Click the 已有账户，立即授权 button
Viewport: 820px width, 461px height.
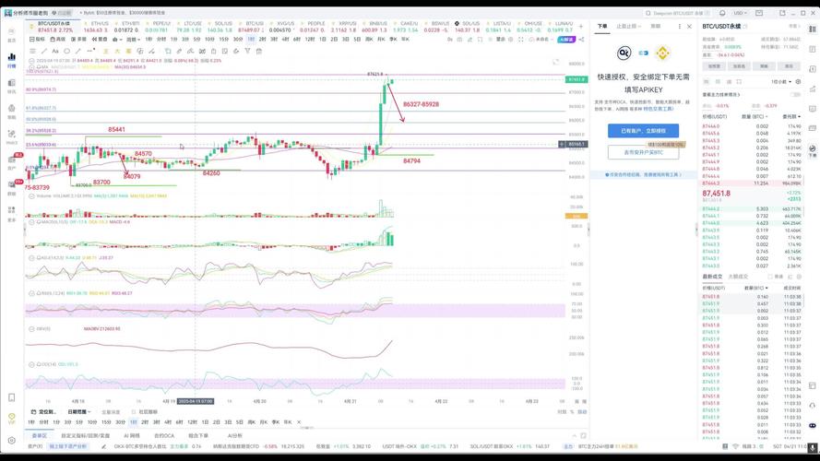[x=643, y=131]
